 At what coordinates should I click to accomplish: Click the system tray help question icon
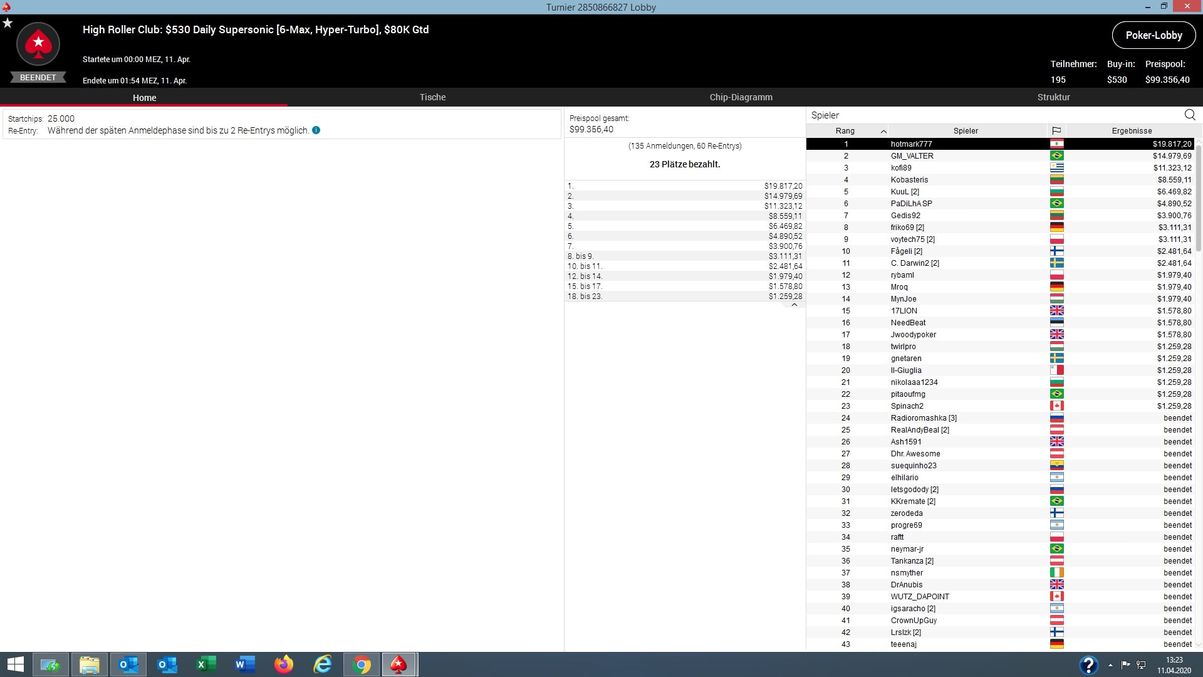[1088, 664]
